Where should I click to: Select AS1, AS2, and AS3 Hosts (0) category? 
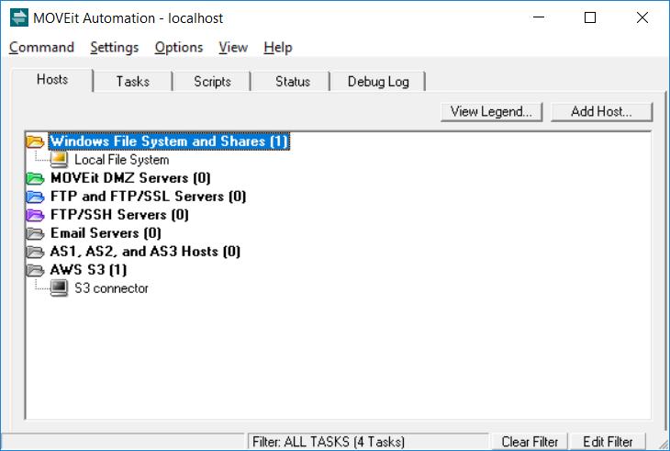[x=145, y=252]
